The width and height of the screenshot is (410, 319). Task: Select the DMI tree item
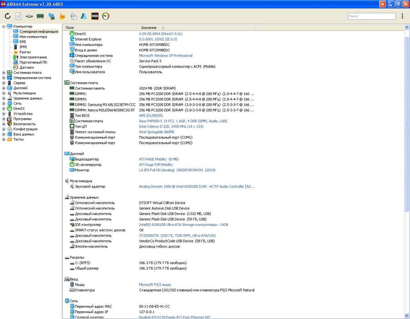click(22, 42)
